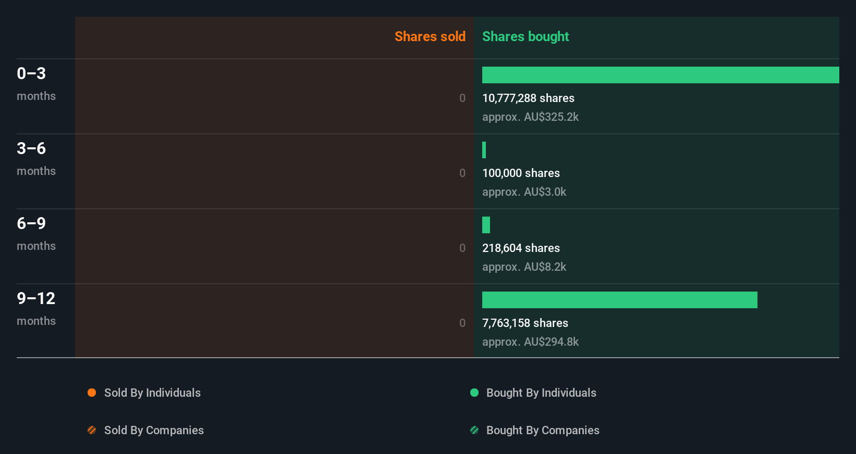
Task: Click the 9–12 months green bought bar
Action: pyautogui.click(x=620, y=300)
